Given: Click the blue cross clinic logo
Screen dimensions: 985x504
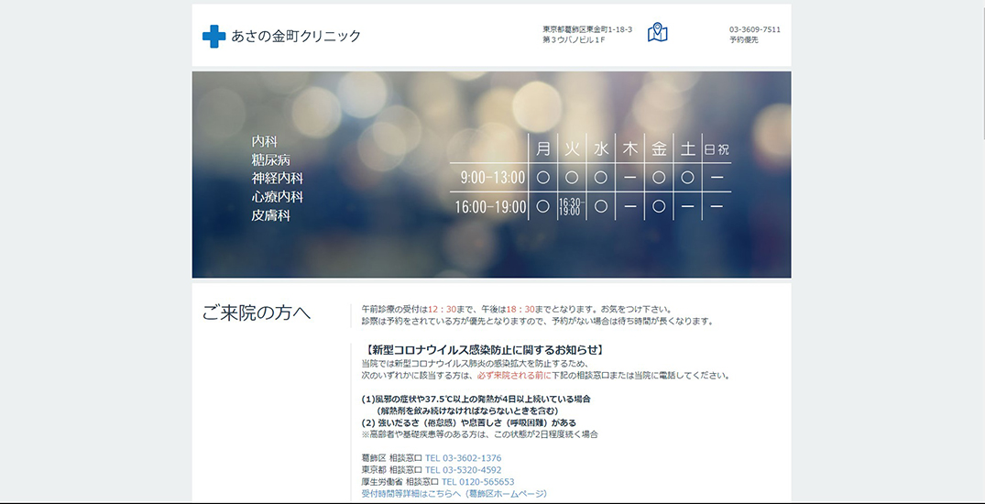Looking at the screenshot, I should point(213,37).
